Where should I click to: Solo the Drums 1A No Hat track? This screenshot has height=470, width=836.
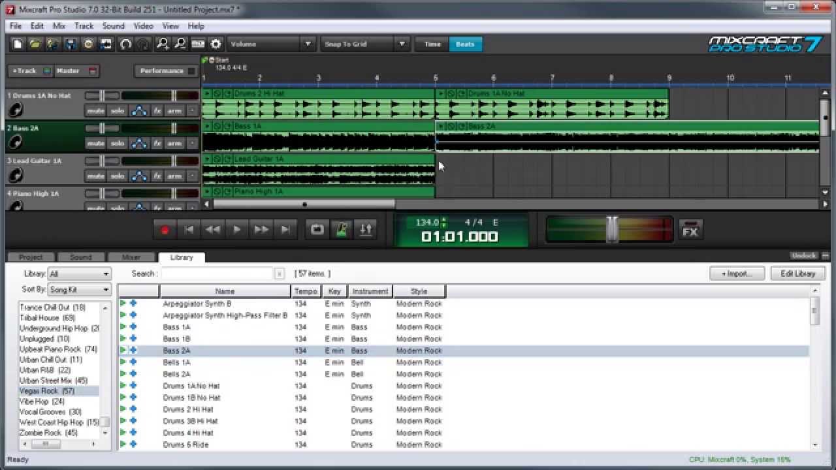pos(118,110)
